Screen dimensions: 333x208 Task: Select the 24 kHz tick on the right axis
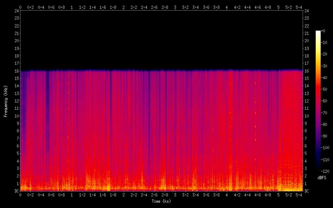(x=307, y=11)
